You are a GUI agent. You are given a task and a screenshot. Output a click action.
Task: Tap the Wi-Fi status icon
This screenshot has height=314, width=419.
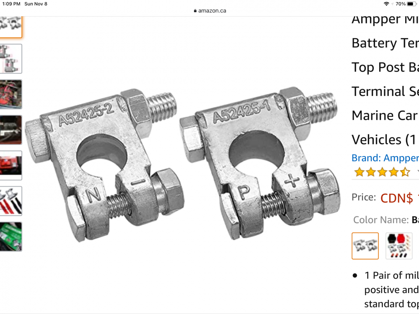click(386, 4)
